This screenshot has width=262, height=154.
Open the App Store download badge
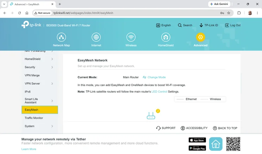(197, 140)
